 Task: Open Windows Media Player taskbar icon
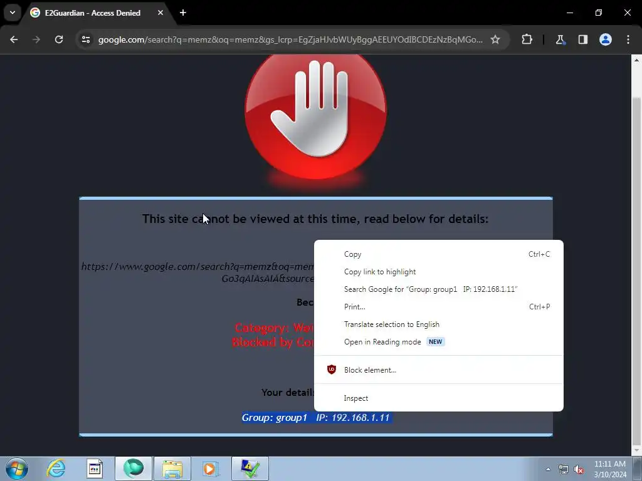[211, 468]
